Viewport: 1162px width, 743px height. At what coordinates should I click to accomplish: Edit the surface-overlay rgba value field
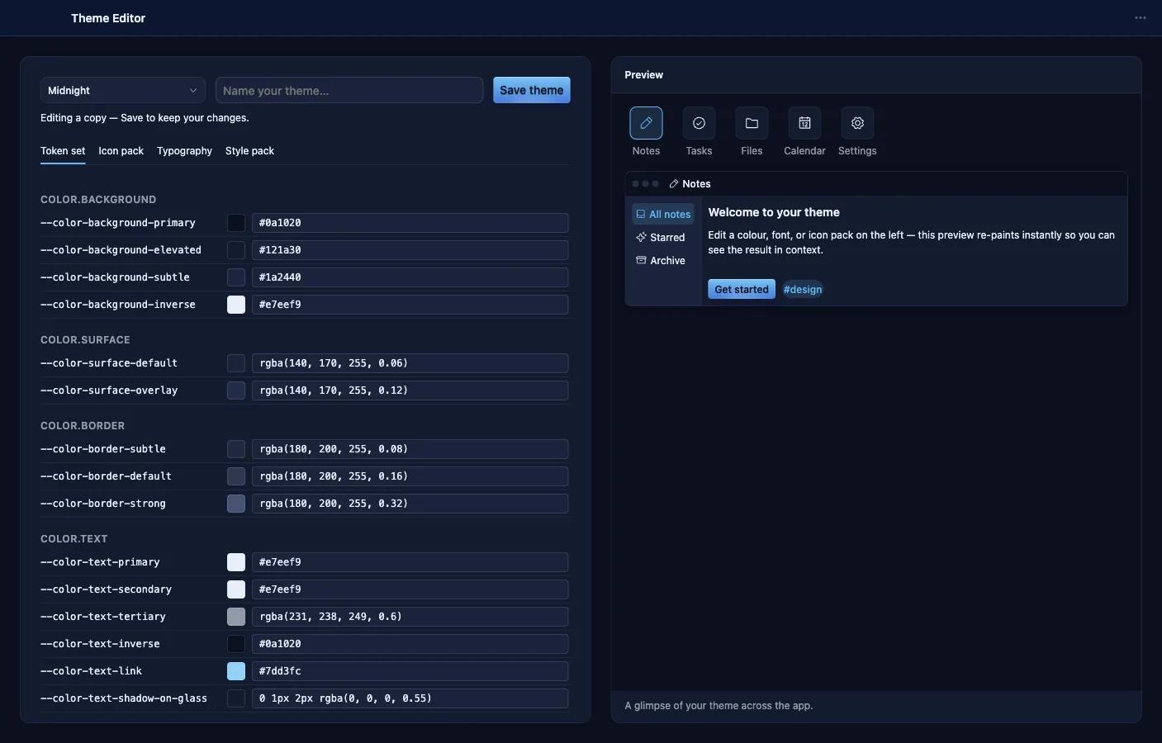point(410,390)
